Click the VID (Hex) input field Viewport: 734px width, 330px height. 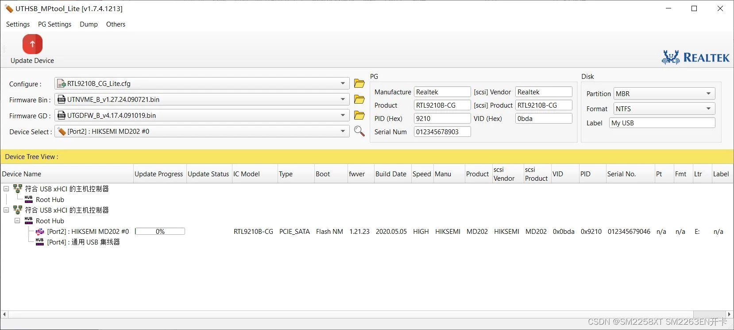click(544, 118)
